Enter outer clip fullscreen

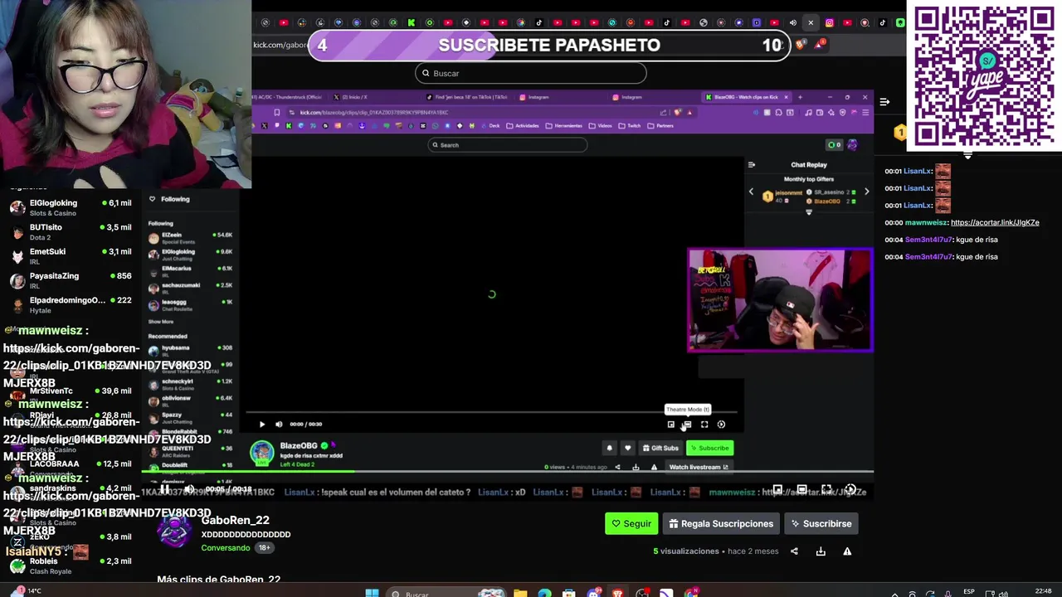coord(826,490)
